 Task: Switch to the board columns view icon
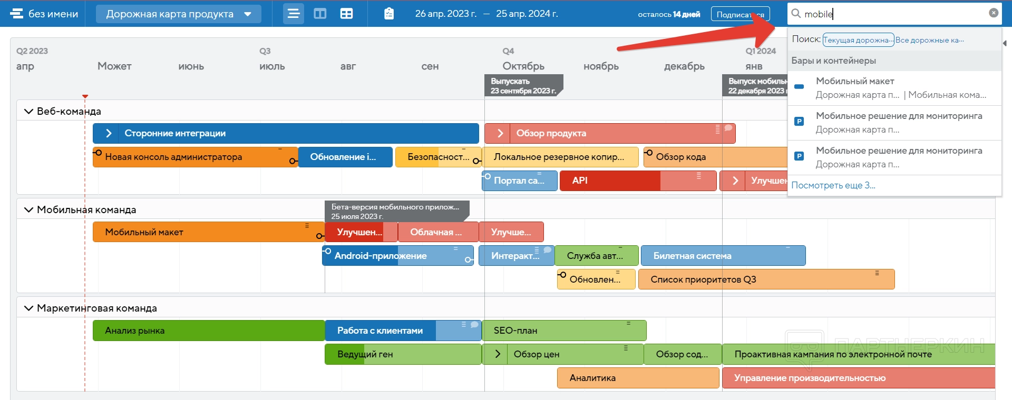[320, 14]
